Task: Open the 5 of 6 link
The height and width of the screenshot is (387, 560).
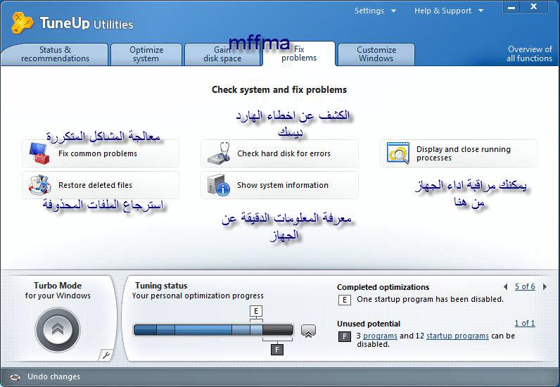Action: (525, 286)
